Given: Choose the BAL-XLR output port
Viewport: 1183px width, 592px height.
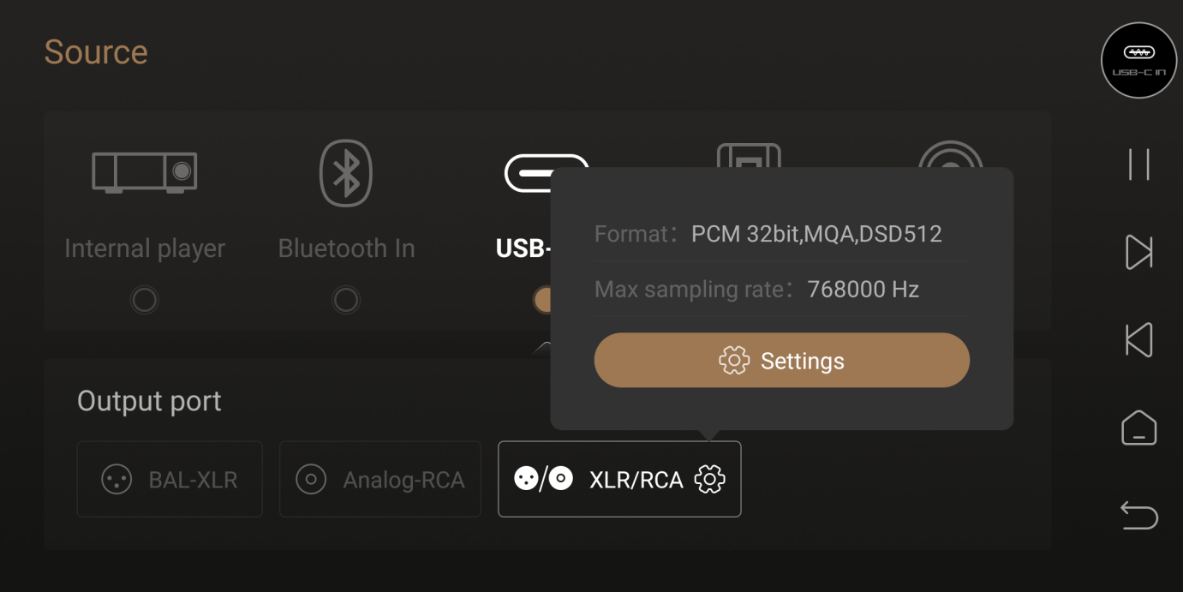Looking at the screenshot, I should 170,479.
